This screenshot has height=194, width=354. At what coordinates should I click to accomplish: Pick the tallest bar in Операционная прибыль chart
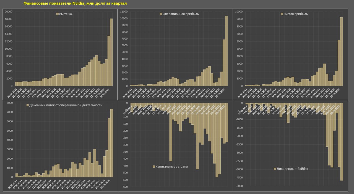pos(226,51)
